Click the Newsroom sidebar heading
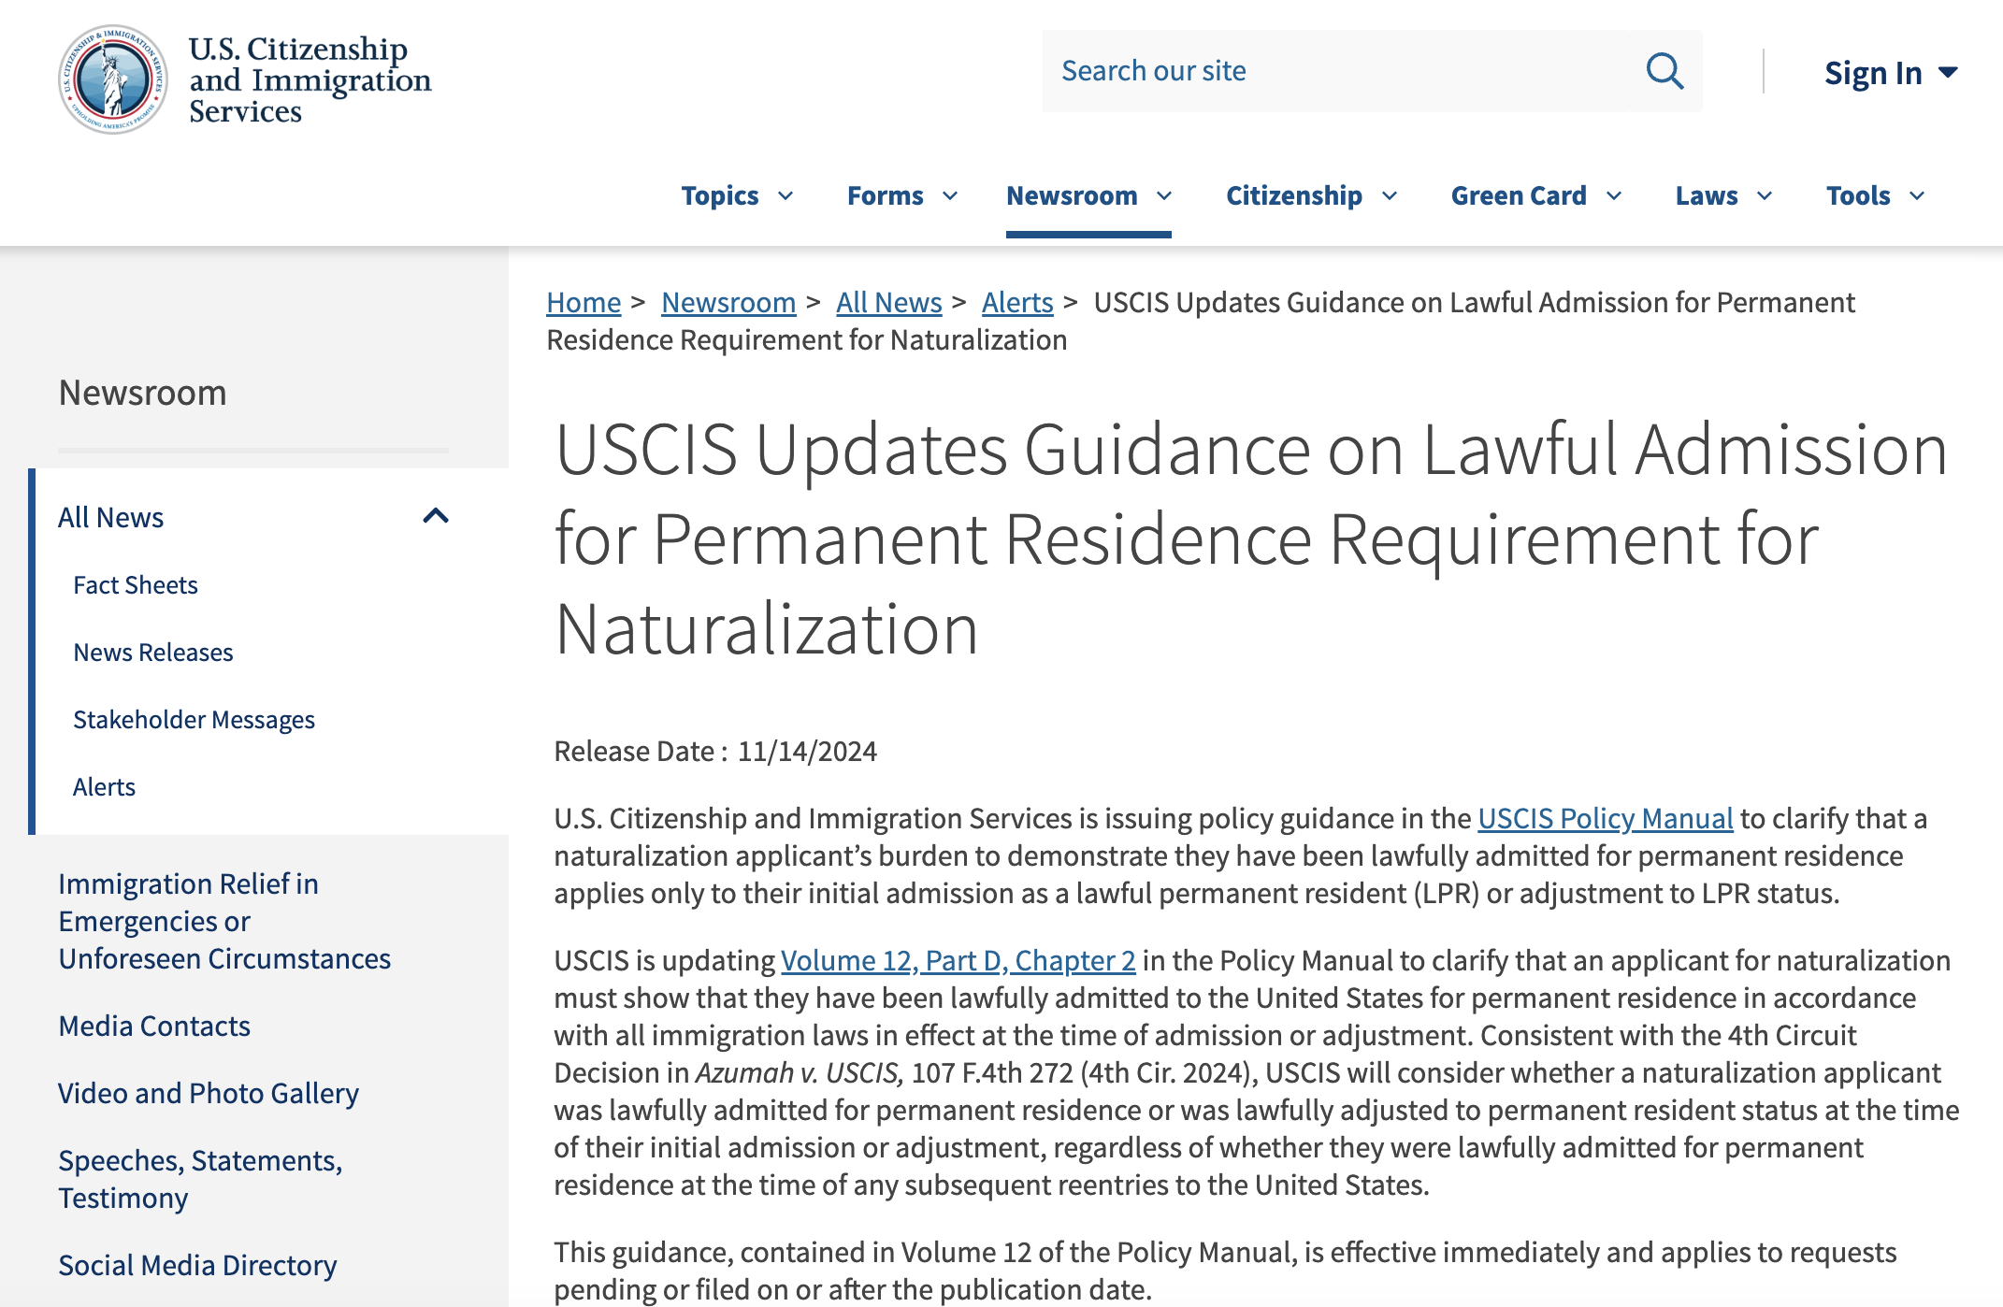 click(142, 393)
